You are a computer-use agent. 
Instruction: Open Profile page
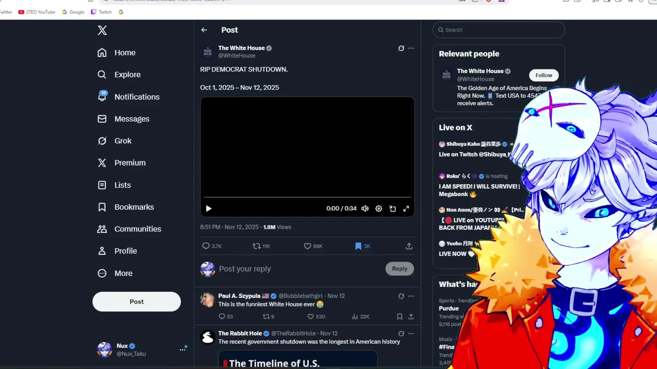point(118,251)
